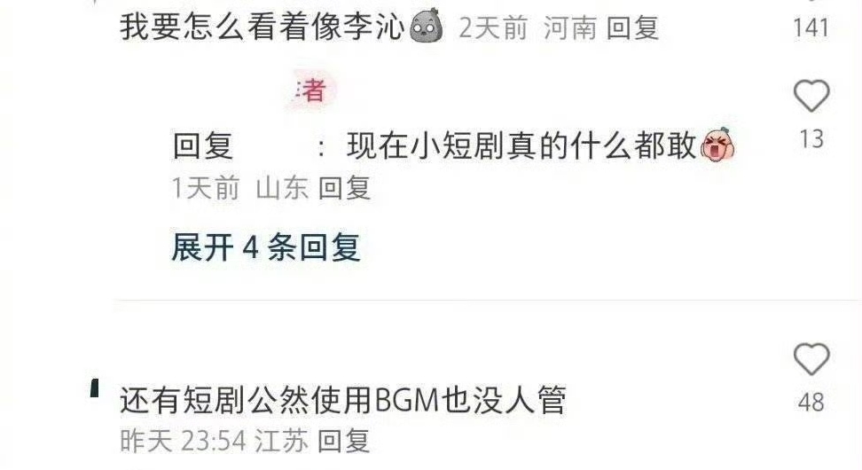Click the 山东 location label
Screen dimensions: 862x470
[x=282, y=188]
